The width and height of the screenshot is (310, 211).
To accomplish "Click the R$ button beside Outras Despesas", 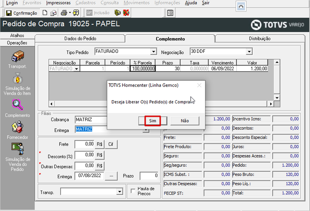I will point(99,166).
